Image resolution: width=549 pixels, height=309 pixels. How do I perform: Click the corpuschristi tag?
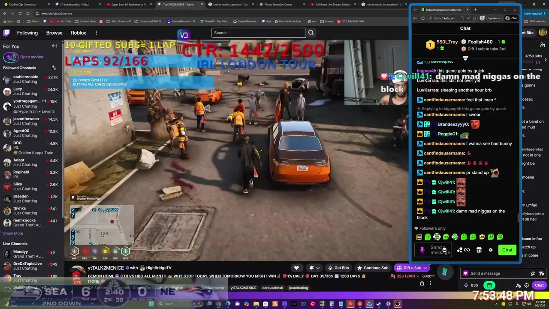(272, 288)
